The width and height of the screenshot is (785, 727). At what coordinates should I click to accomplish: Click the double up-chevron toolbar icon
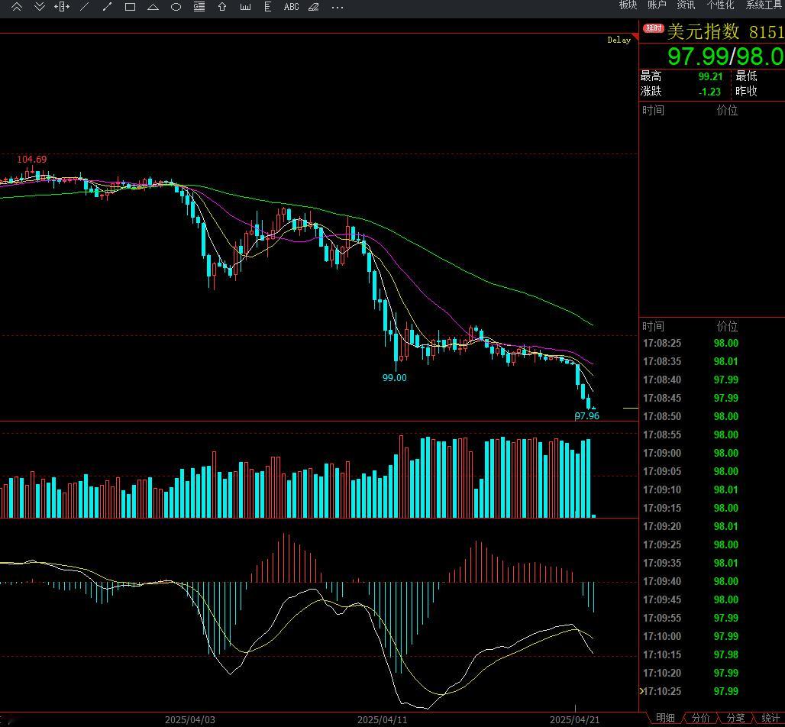coord(17,7)
